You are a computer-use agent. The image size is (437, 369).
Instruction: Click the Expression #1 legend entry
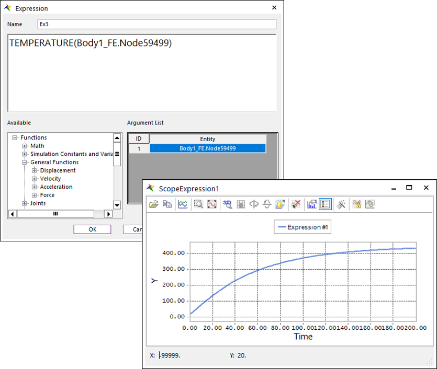pos(302,227)
